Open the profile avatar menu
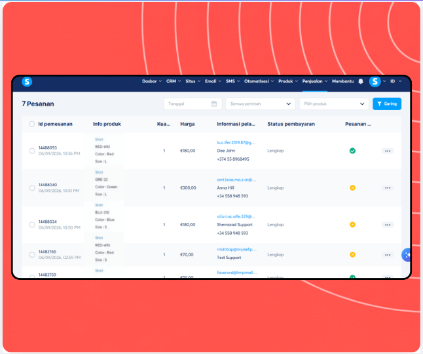Viewport: 423px width, 354px height. click(x=375, y=81)
